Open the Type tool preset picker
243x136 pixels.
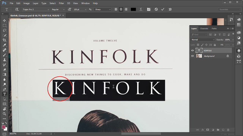pyautogui.click(x=8, y=9)
